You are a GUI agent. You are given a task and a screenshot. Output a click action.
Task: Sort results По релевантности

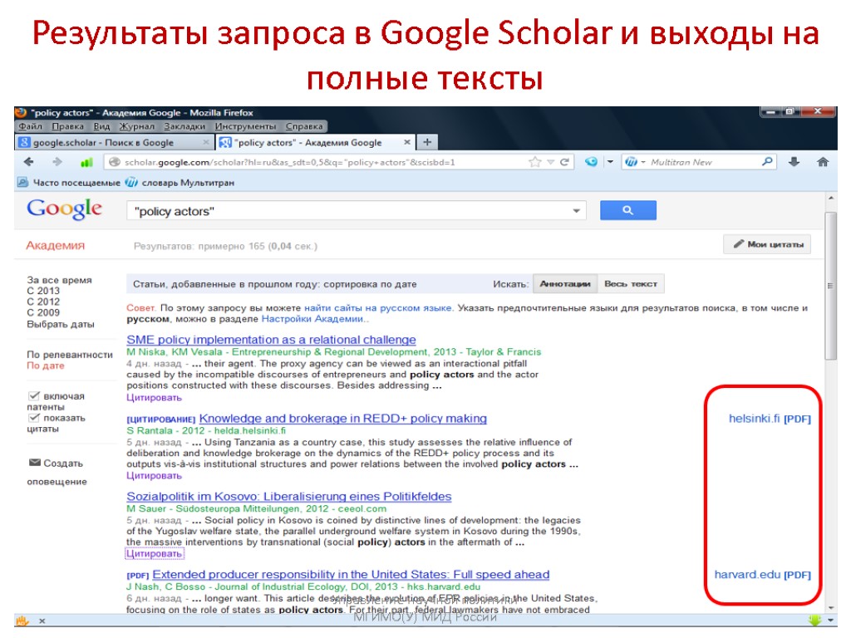(x=70, y=354)
